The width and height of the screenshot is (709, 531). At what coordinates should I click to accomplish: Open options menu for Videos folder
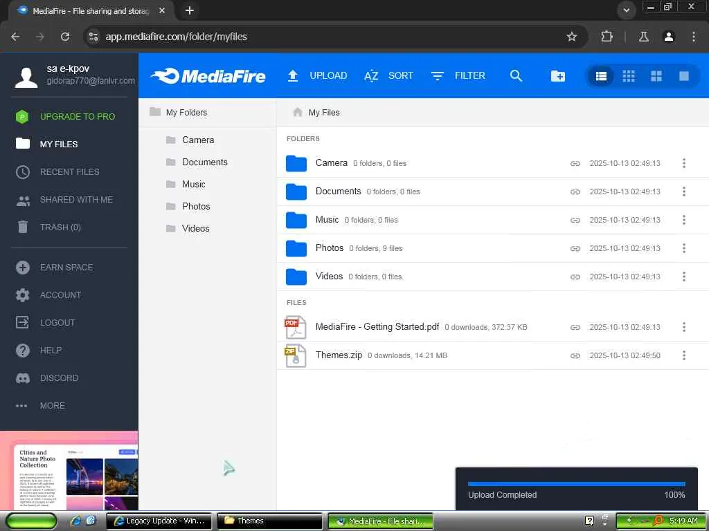[x=683, y=277]
